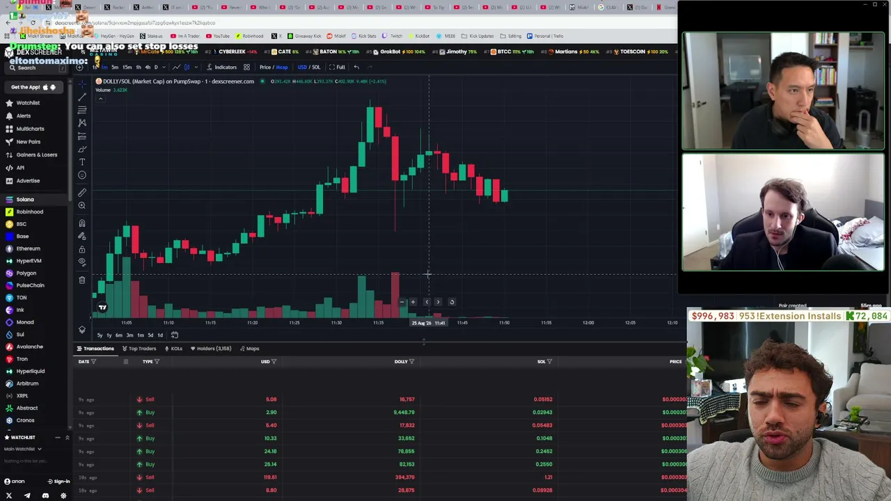Open the Fibonacci retracement tools
The image size is (891, 501).
coord(82,110)
